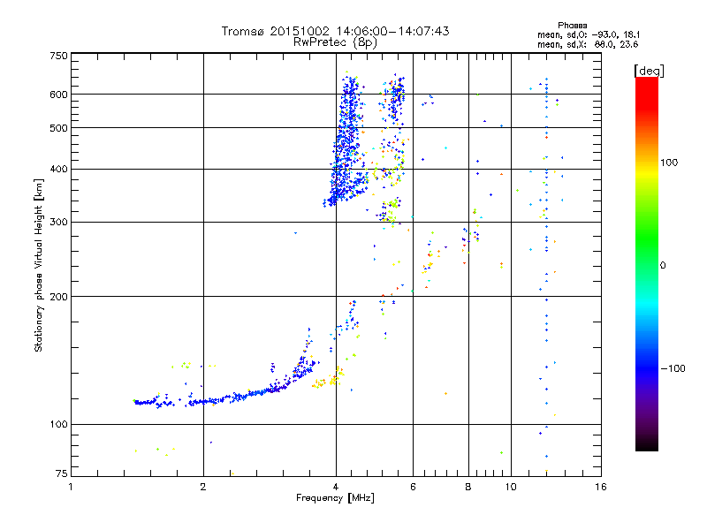Click the colorbar tick label '-100'

[673, 368]
